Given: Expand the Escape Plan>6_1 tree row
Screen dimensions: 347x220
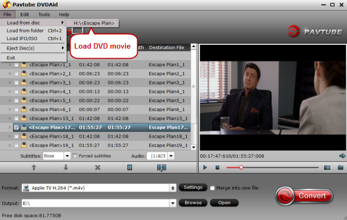Looking at the screenshot, I should point(10,109).
